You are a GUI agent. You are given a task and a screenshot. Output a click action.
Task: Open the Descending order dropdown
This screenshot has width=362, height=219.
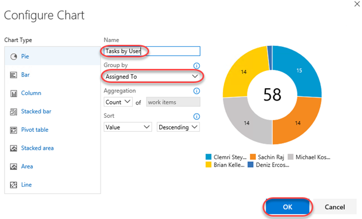[x=178, y=127]
